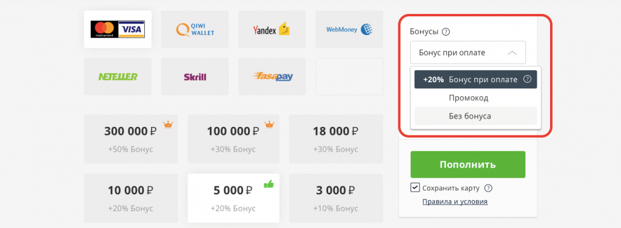Toggle the Сохранить карту checkbox

point(415,187)
